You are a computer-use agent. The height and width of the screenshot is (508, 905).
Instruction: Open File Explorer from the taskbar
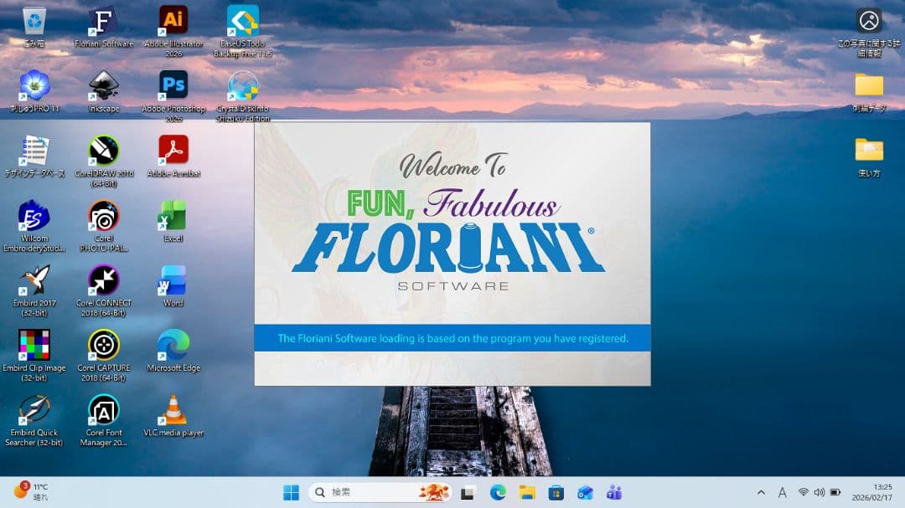527,492
